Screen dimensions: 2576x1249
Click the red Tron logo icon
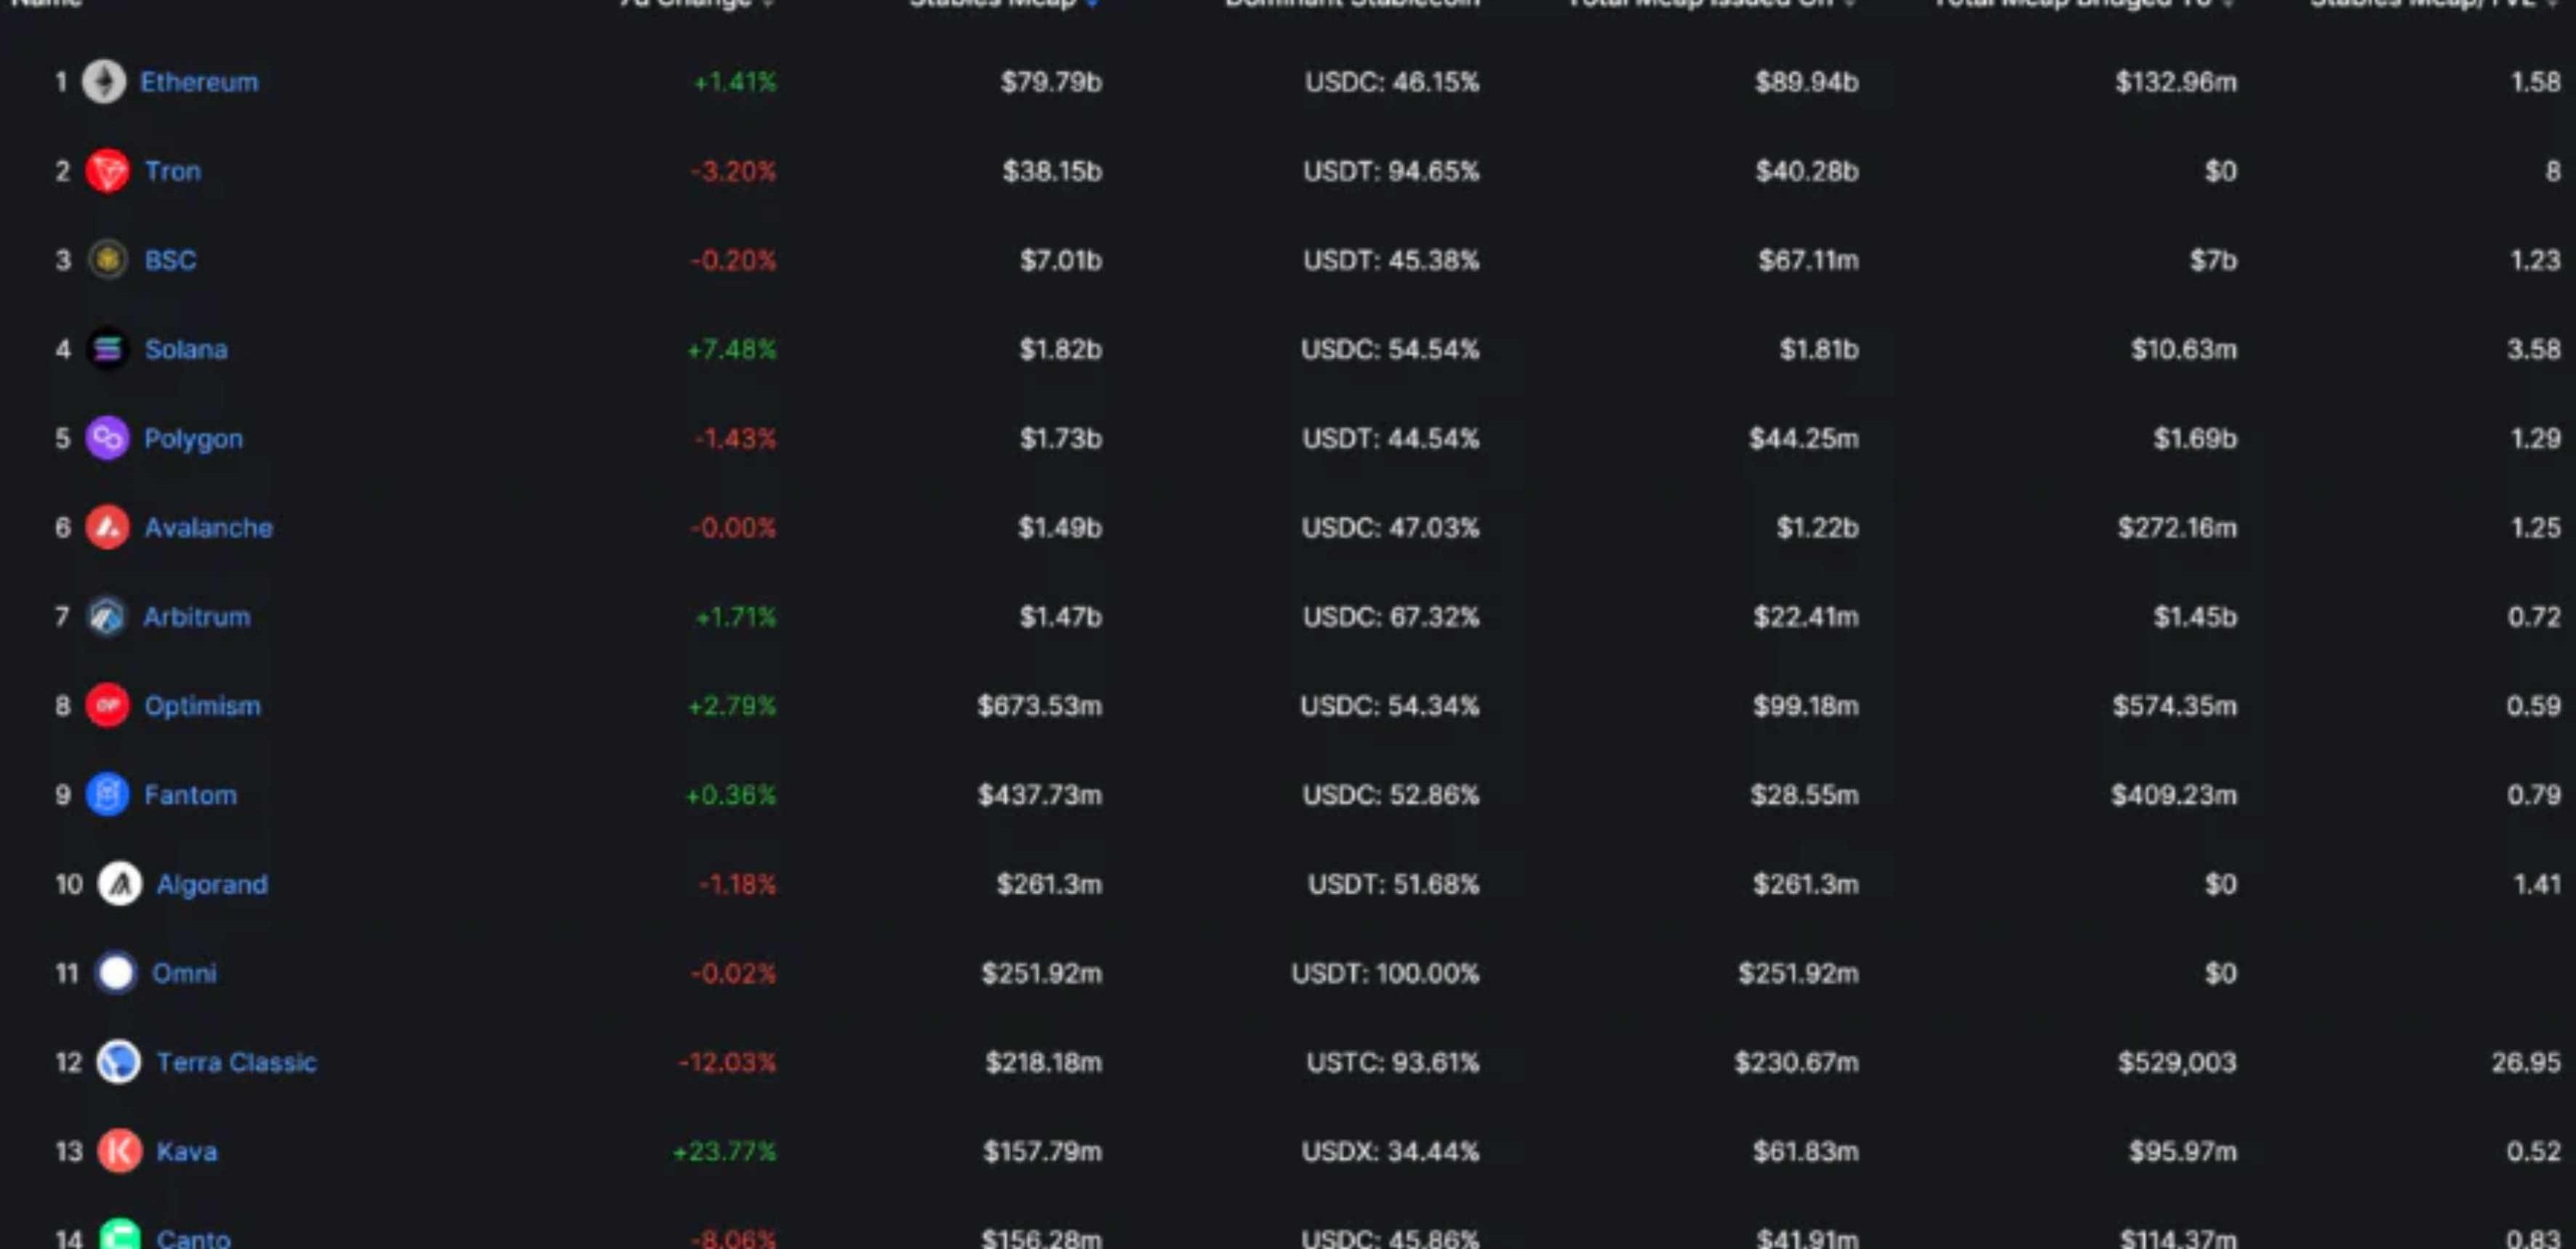pos(107,171)
